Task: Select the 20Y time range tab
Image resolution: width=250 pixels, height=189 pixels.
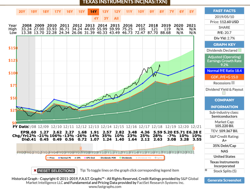Action: pos(22,12)
